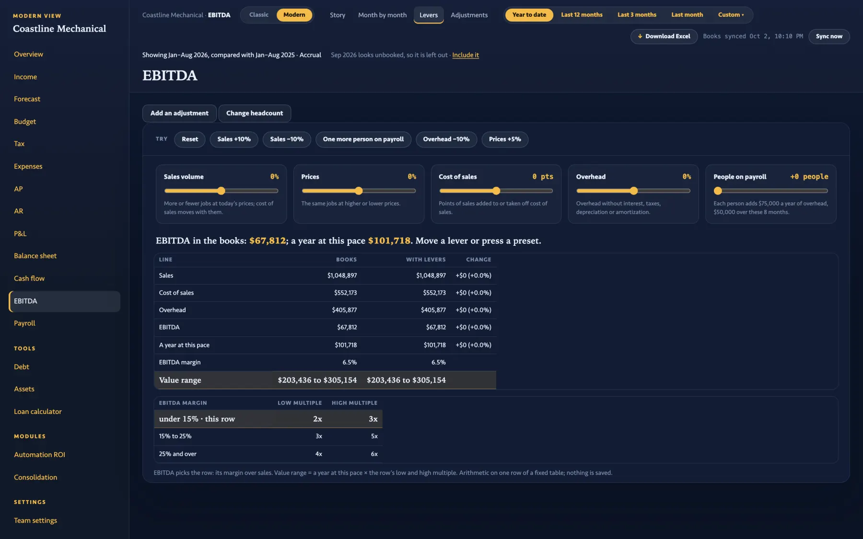Click the Sync now button
863x539 pixels.
tap(829, 36)
